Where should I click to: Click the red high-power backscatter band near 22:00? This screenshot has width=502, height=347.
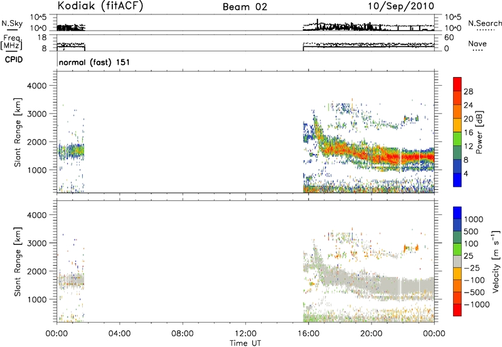tap(403, 157)
